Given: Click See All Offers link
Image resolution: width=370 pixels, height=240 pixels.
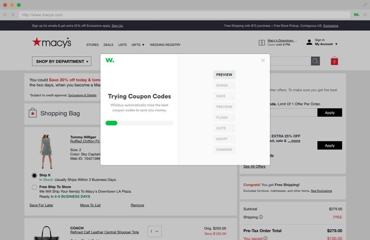Looking at the screenshot, I should click(x=254, y=167).
